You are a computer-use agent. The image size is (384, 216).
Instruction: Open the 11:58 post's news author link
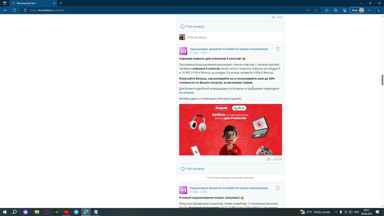(229, 188)
